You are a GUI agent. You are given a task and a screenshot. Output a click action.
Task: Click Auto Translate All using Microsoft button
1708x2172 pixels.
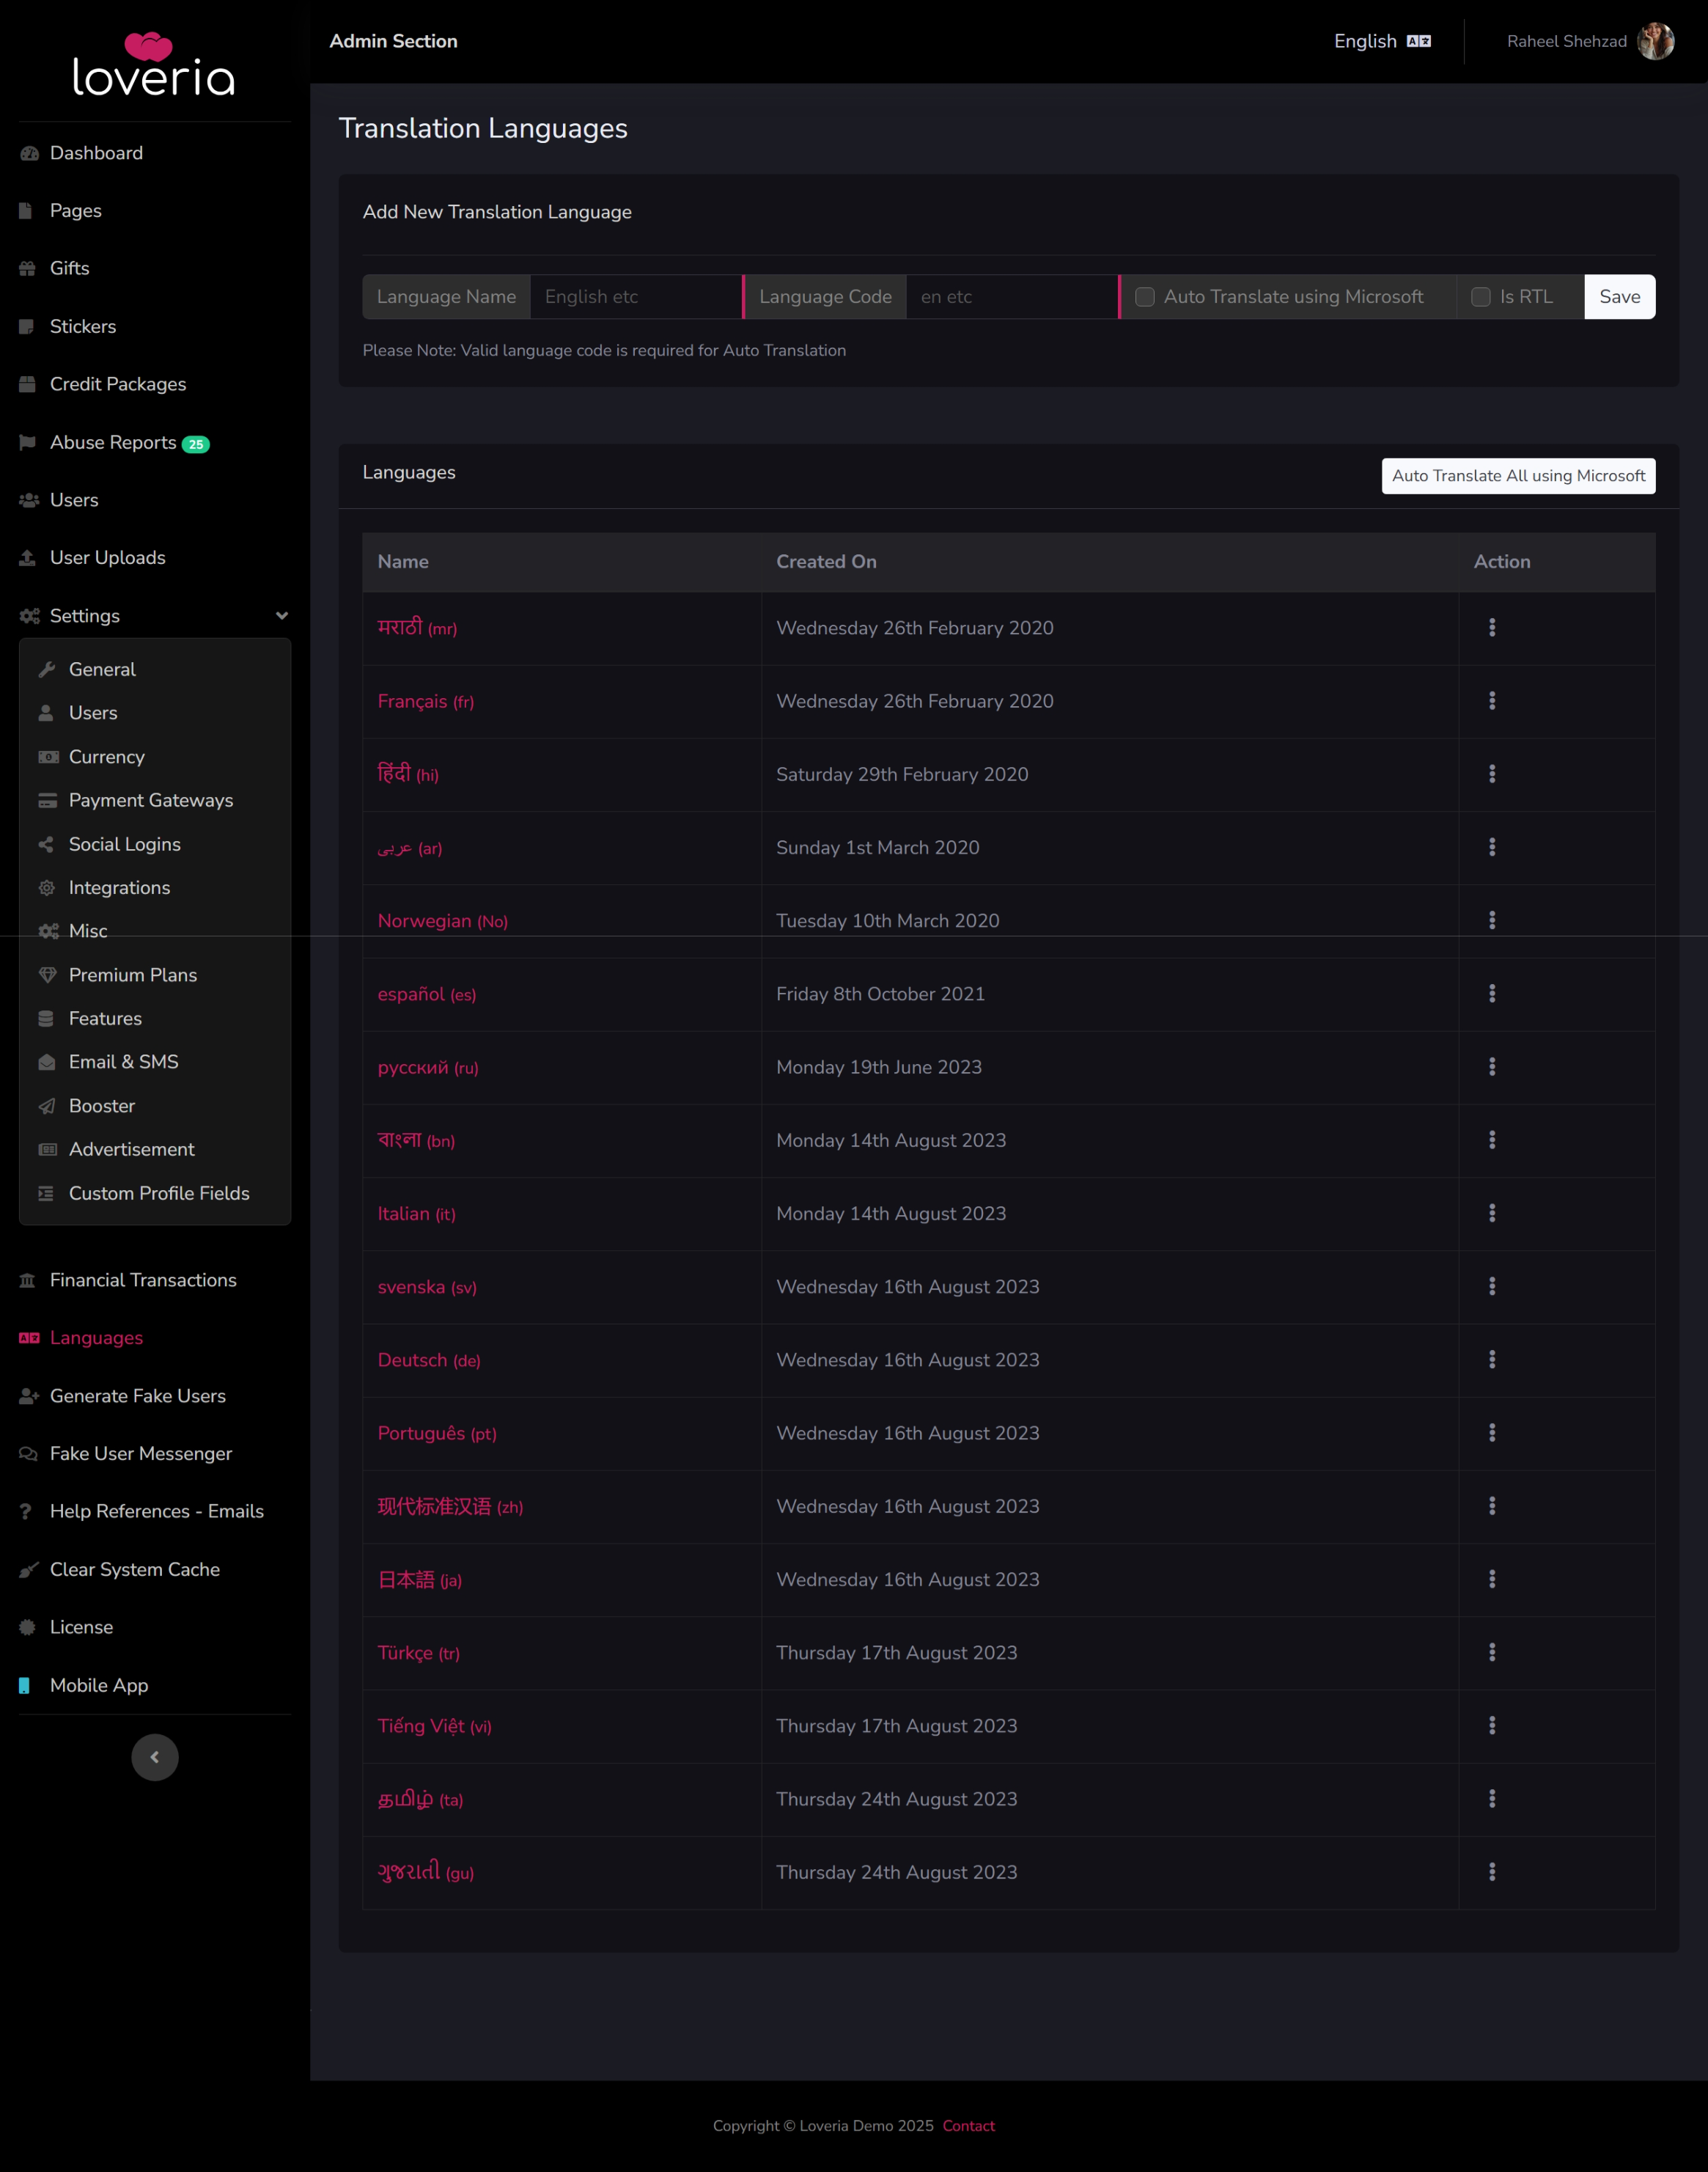1518,476
